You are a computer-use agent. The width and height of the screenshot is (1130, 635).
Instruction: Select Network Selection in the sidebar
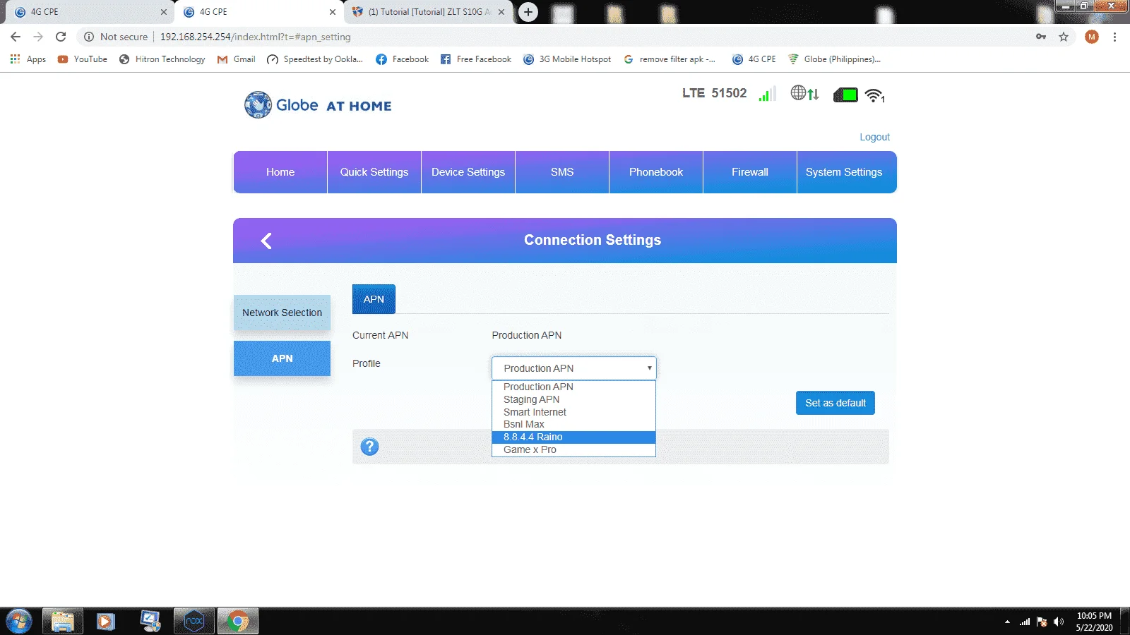click(282, 313)
